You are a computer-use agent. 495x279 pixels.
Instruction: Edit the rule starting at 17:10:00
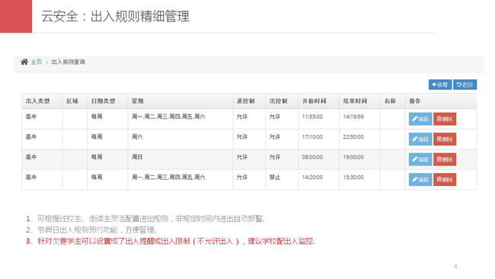[420, 139]
